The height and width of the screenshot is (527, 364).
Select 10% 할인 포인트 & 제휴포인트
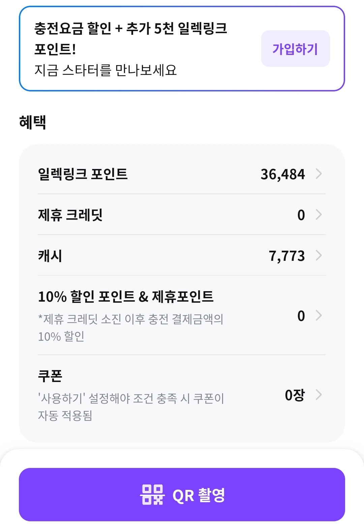[x=126, y=297]
